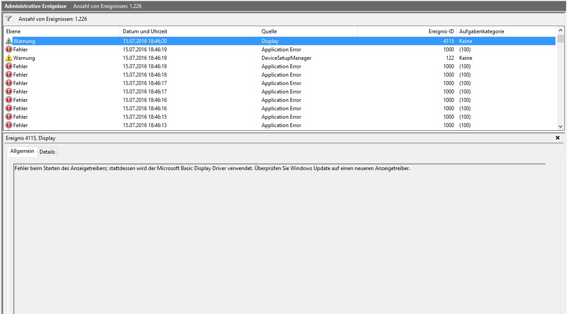Image resolution: width=567 pixels, height=314 pixels.
Task: Click the event list scroll up arrow
Action: (x=560, y=30)
